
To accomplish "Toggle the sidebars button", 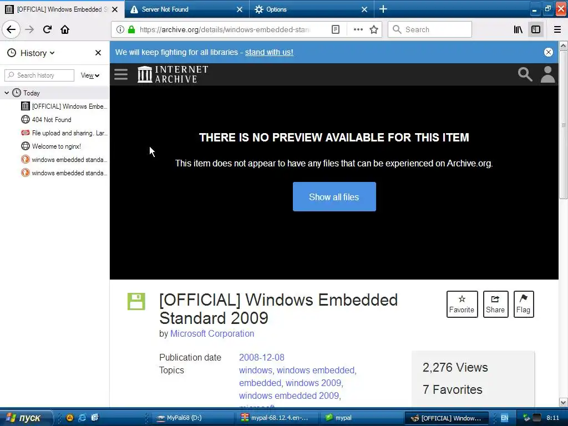I will click(x=536, y=30).
